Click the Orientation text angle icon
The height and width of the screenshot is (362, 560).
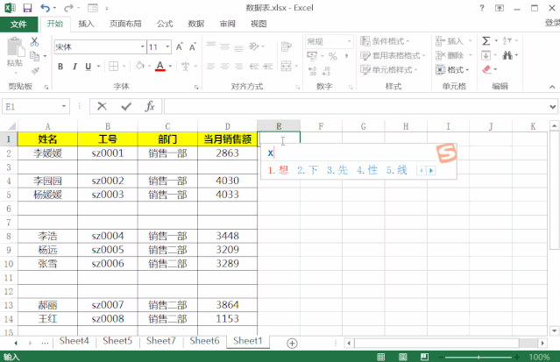tap(254, 46)
